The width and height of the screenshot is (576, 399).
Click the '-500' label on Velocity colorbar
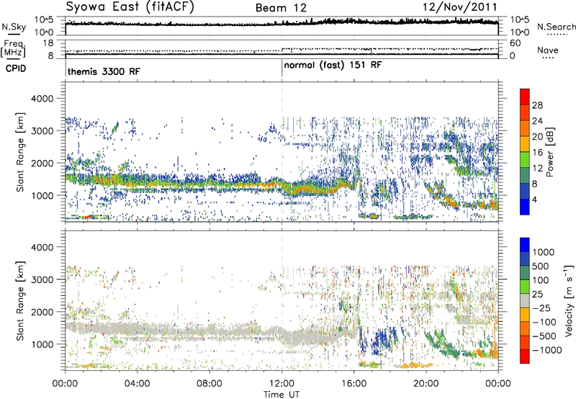click(x=544, y=336)
